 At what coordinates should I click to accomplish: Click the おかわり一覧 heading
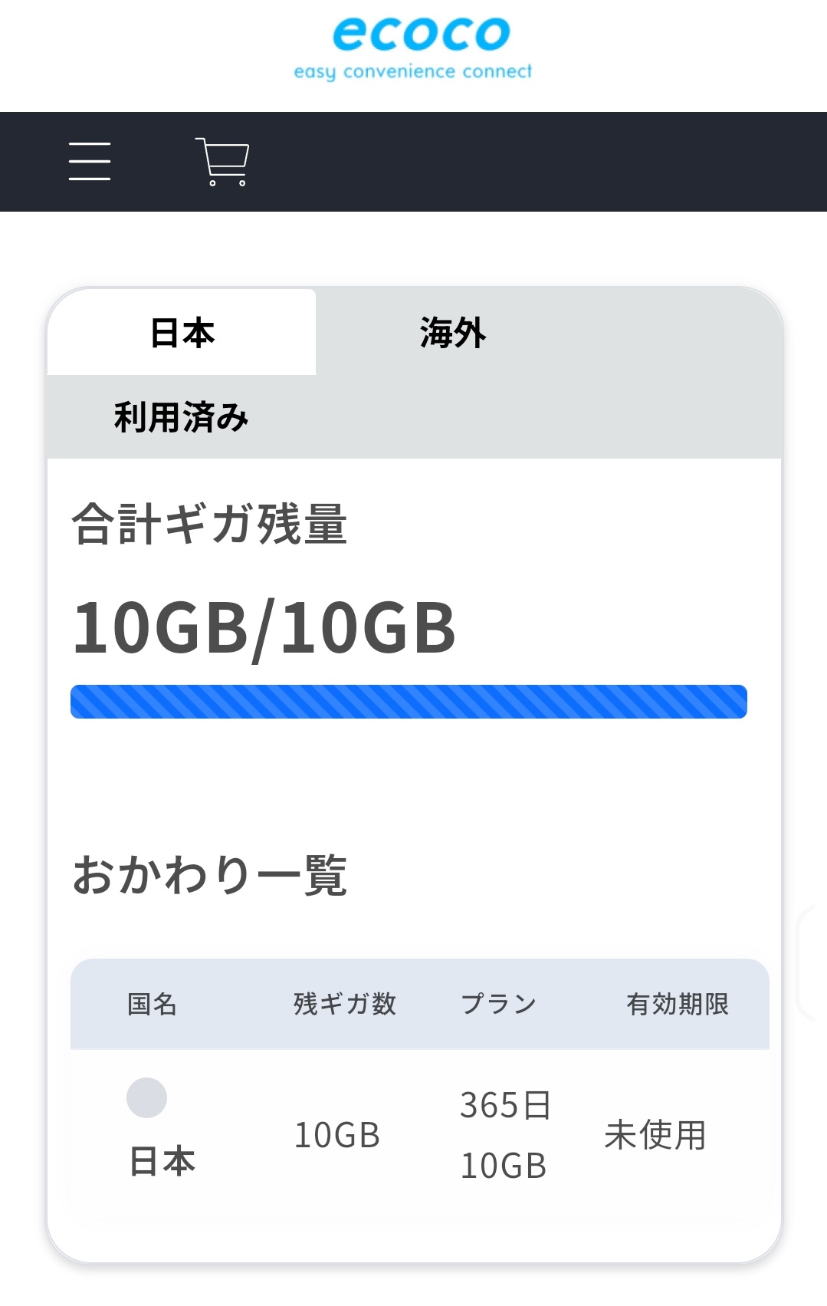(x=209, y=875)
